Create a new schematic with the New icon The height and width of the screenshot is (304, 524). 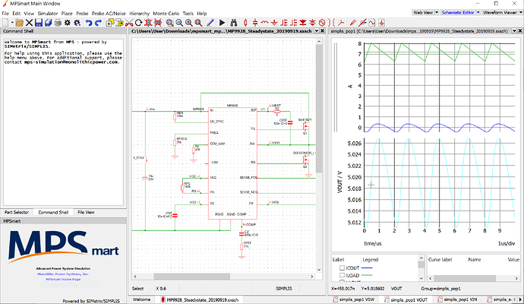point(5,22)
